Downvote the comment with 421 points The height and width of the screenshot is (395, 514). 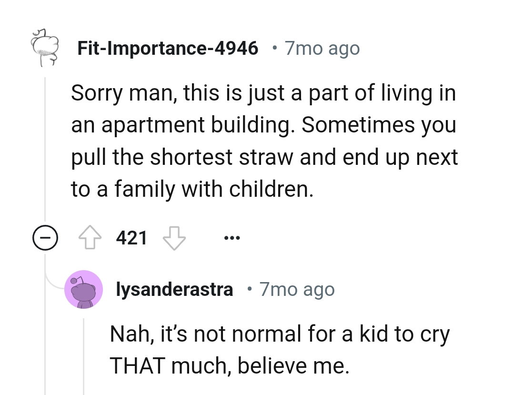coord(174,237)
